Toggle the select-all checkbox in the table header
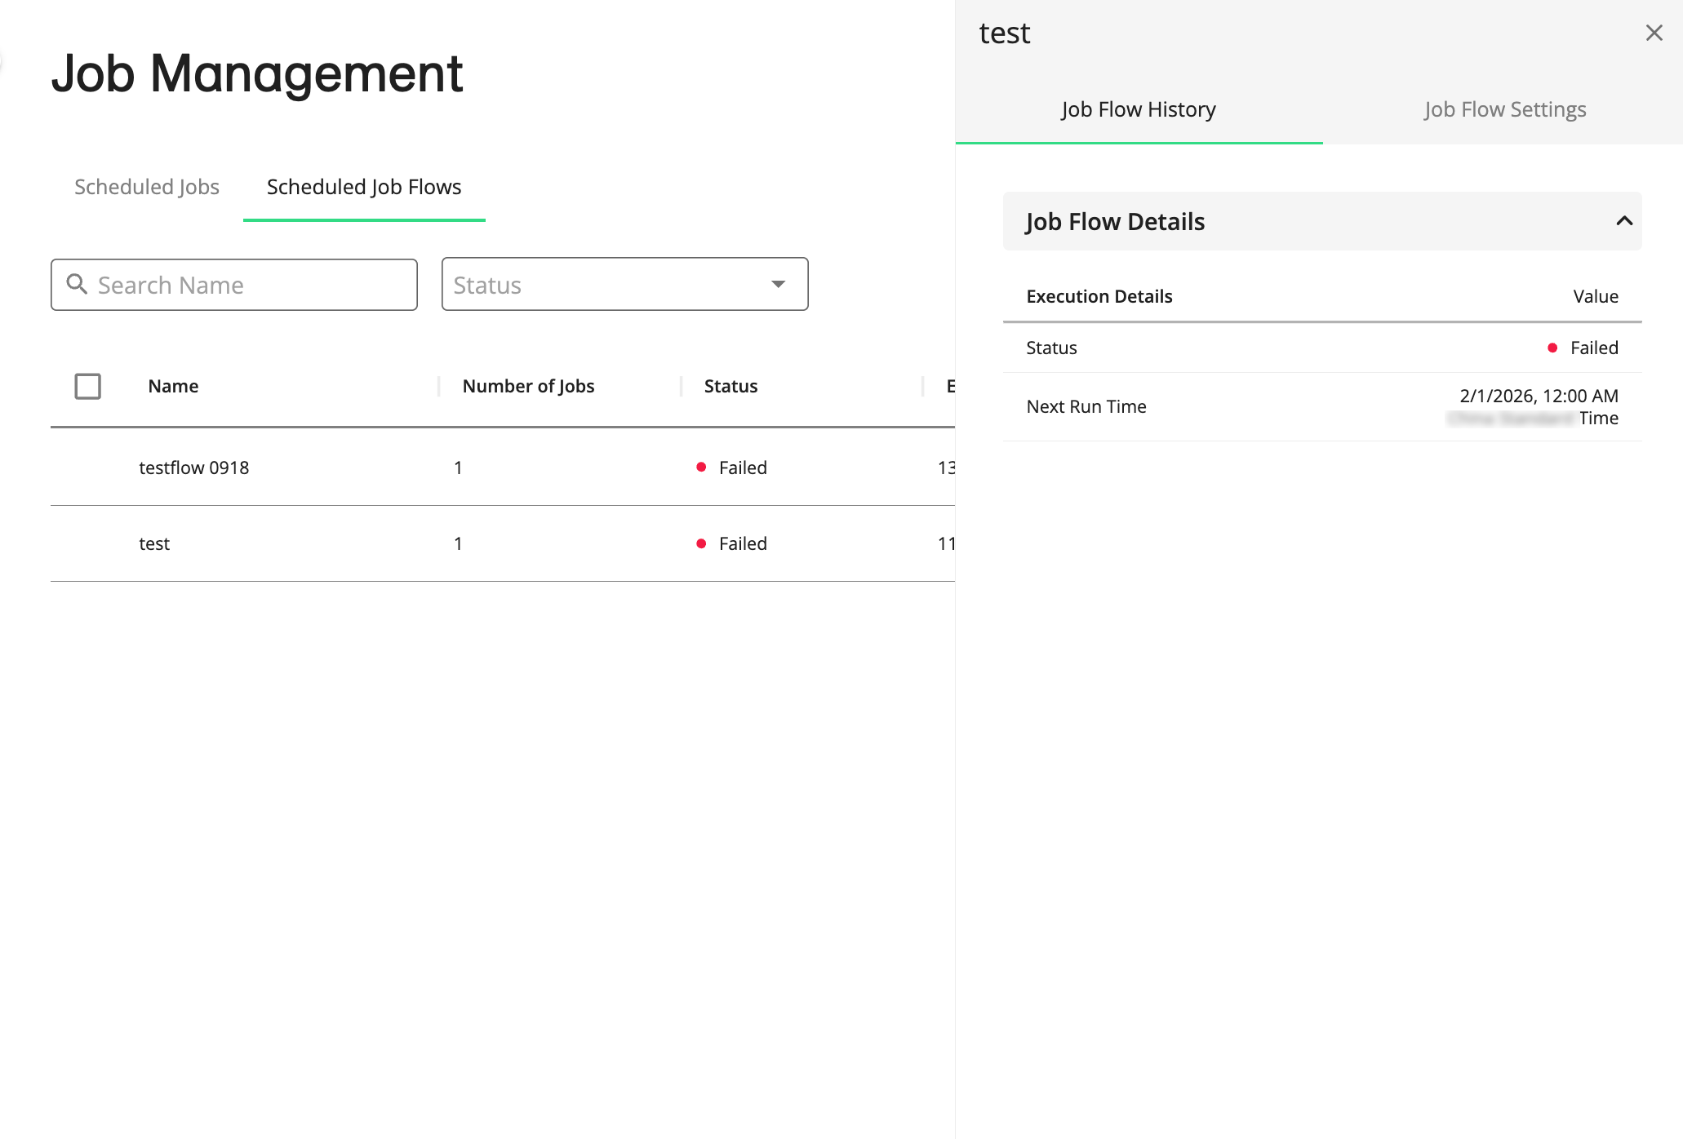Viewport: 1683px width, 1139px height. tap(87, 385)
